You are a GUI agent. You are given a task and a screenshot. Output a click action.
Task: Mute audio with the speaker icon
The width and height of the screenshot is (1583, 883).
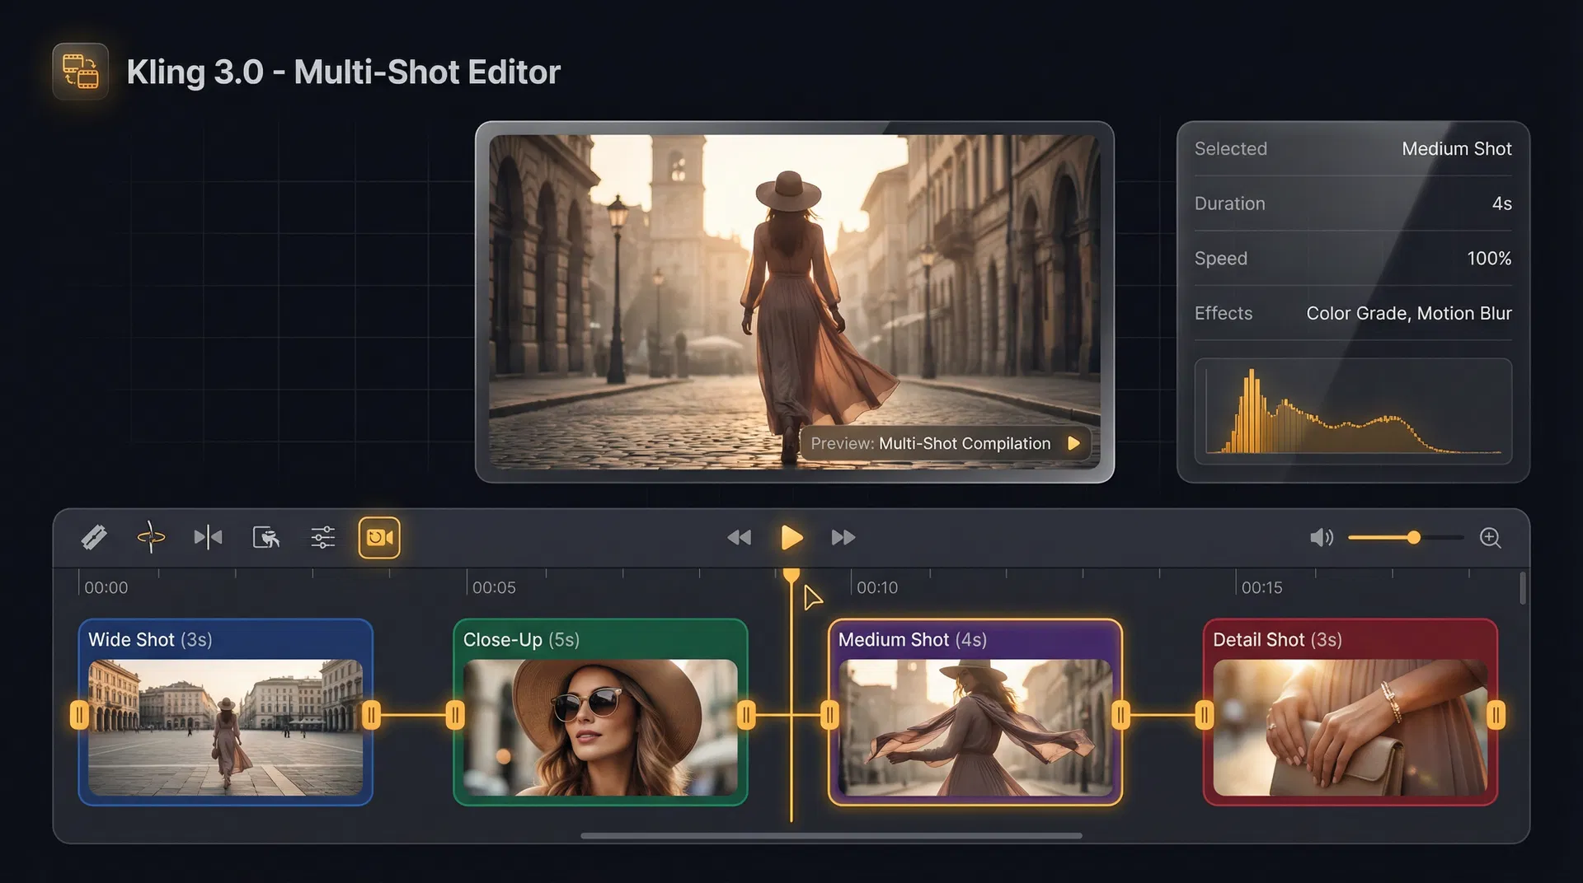(1321, 538)
